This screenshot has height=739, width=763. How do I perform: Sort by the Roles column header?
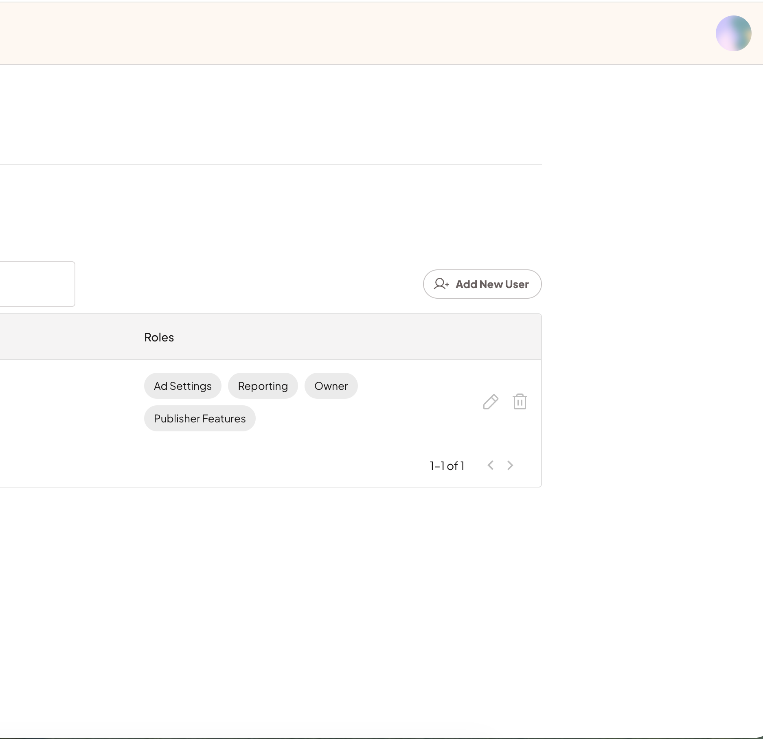(159, 337)
